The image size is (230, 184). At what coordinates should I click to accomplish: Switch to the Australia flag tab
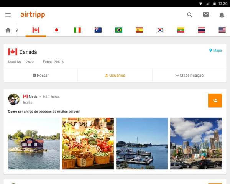coord(98,30)
